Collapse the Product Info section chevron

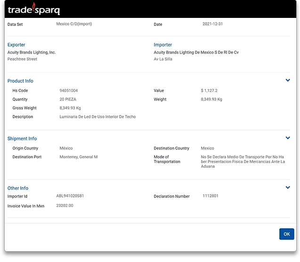[x=288, y=80]
